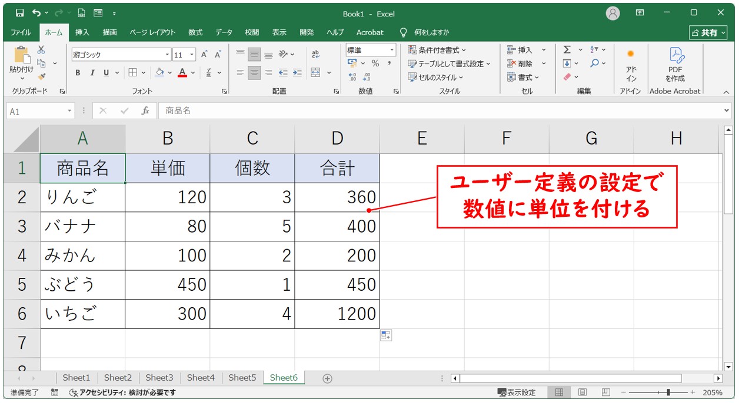This screenshot has width=739, height=403.
Task: Open the 挿入 ribbon tab
Action: (82, 32)
